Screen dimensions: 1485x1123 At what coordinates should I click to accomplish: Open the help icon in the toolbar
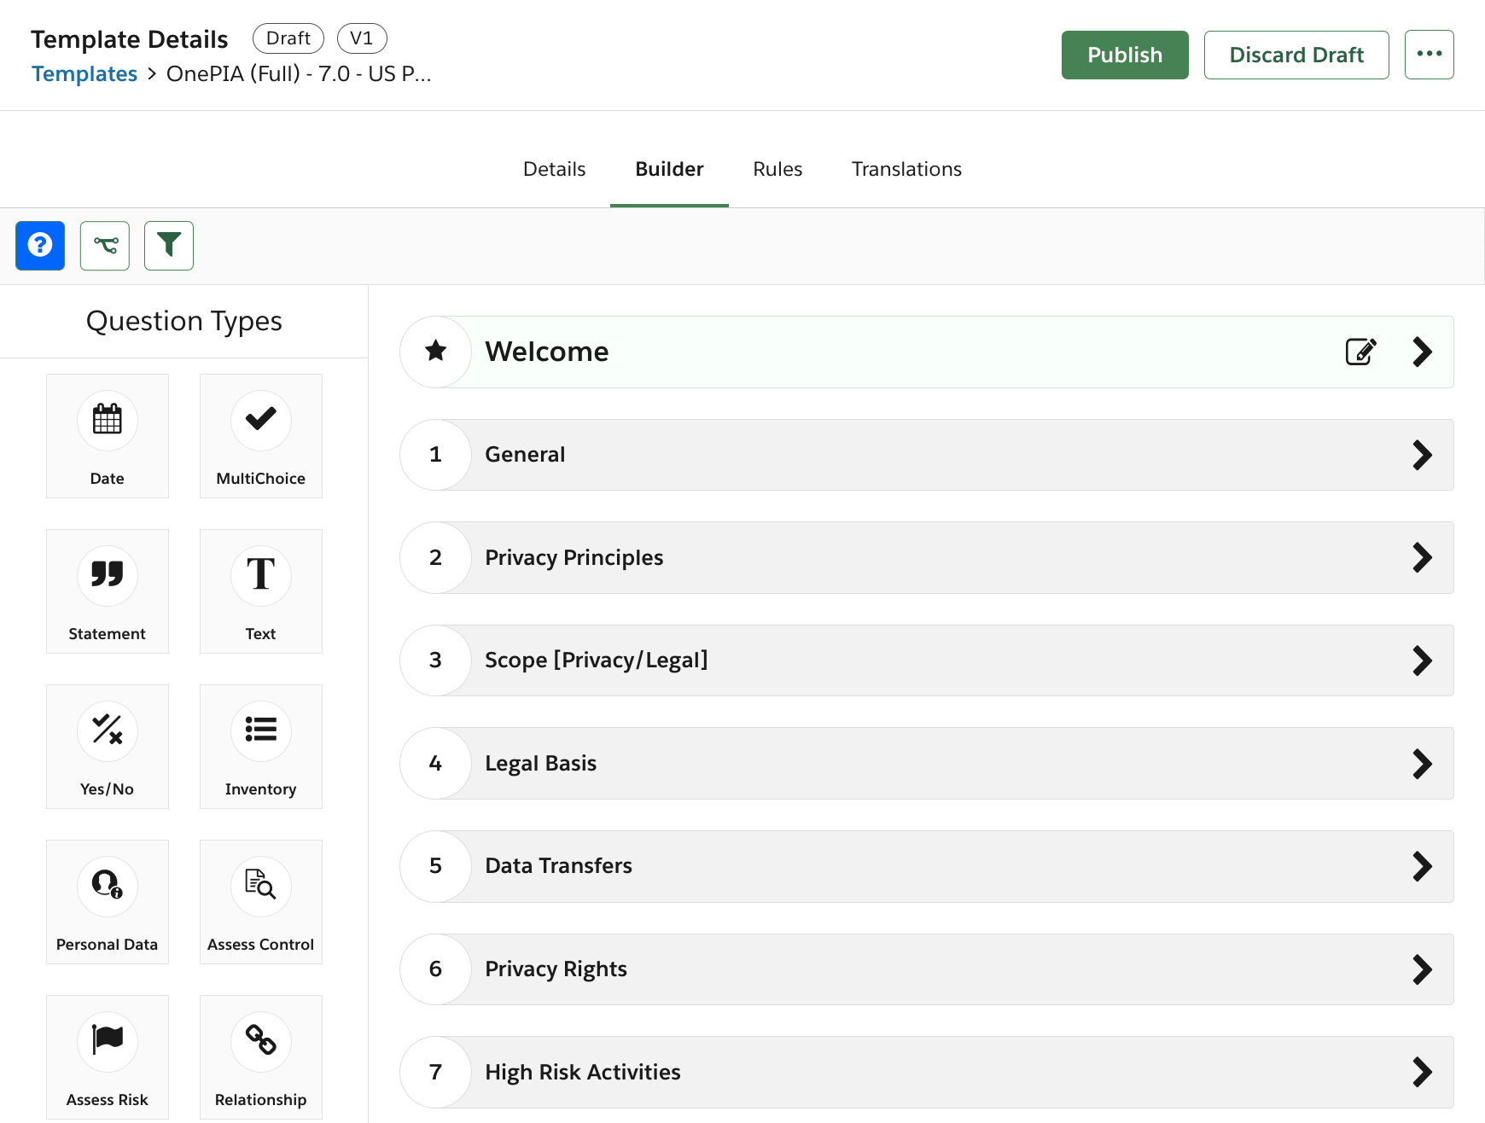pos(39,246)
